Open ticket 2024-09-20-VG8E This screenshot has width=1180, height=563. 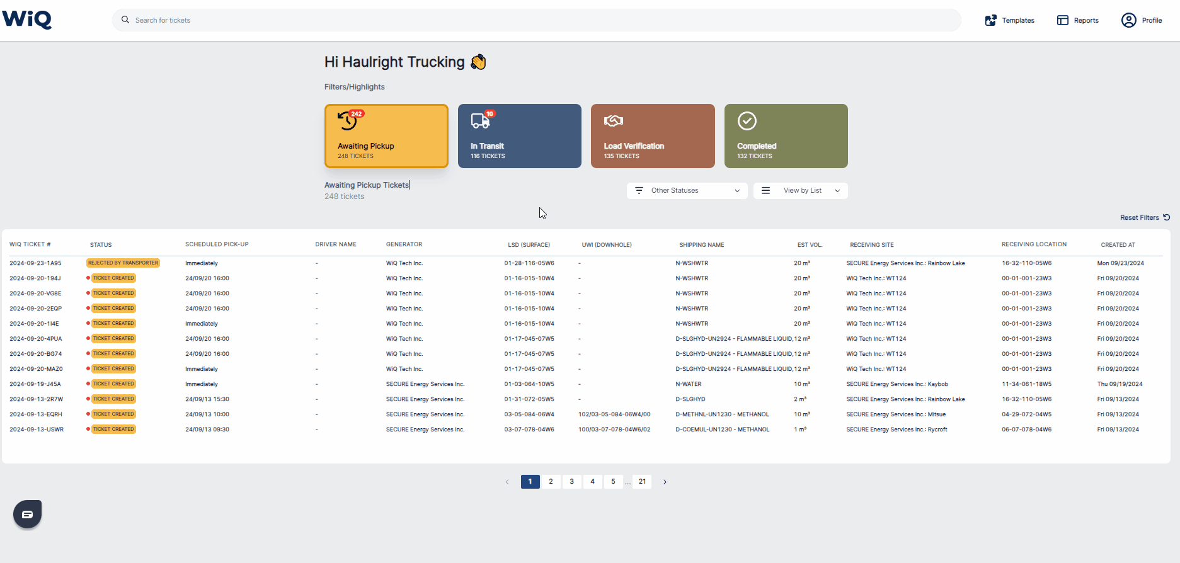(x=35, y=293)
